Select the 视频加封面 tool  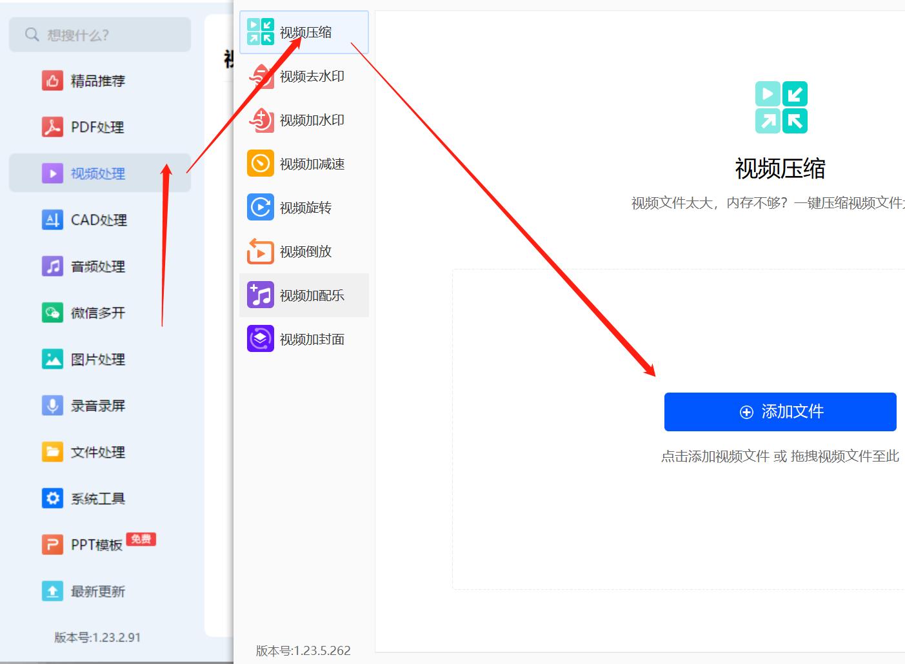(x=303, y=338)
